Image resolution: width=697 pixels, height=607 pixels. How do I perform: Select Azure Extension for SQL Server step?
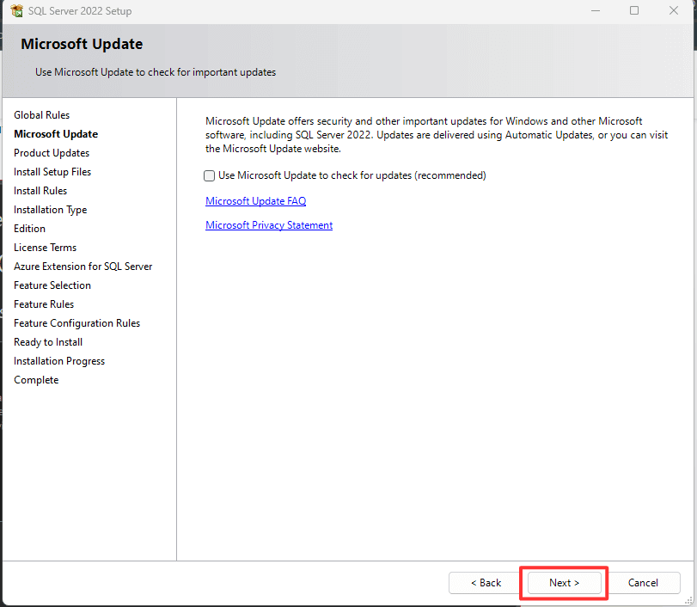[x=83, y=267]
